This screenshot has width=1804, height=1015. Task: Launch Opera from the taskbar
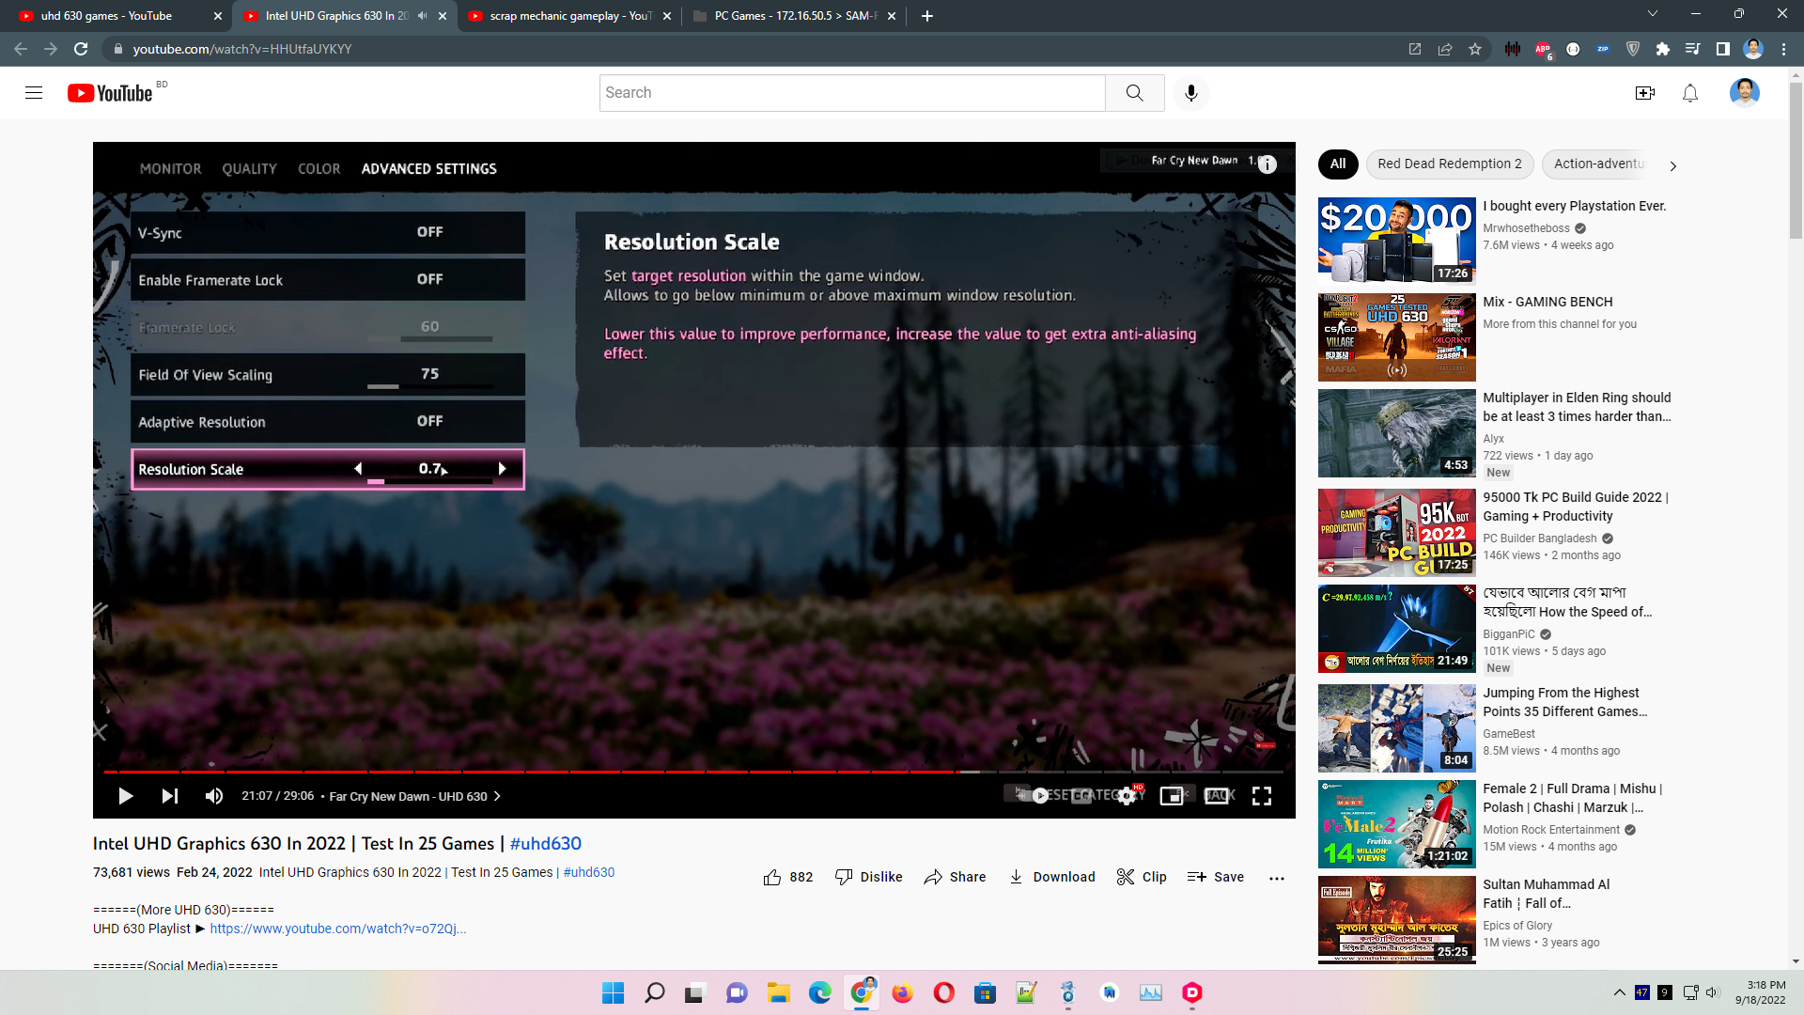[x=943, y=992]
